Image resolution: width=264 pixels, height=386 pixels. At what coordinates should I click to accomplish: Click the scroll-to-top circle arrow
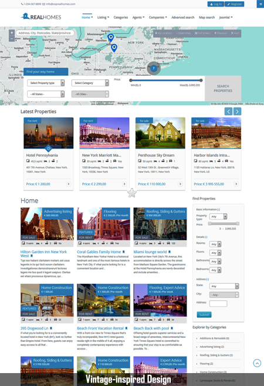[x=257, y=363]
